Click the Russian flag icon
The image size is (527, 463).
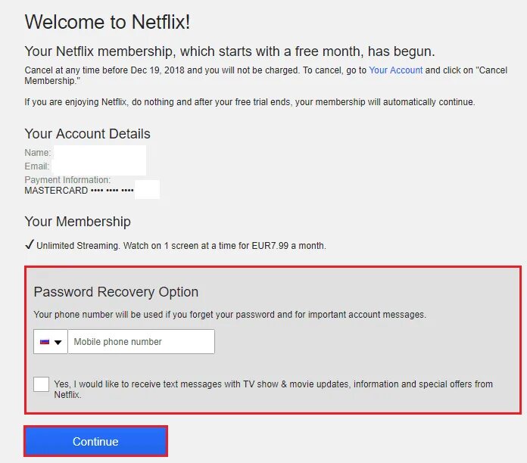coord(45,342)
